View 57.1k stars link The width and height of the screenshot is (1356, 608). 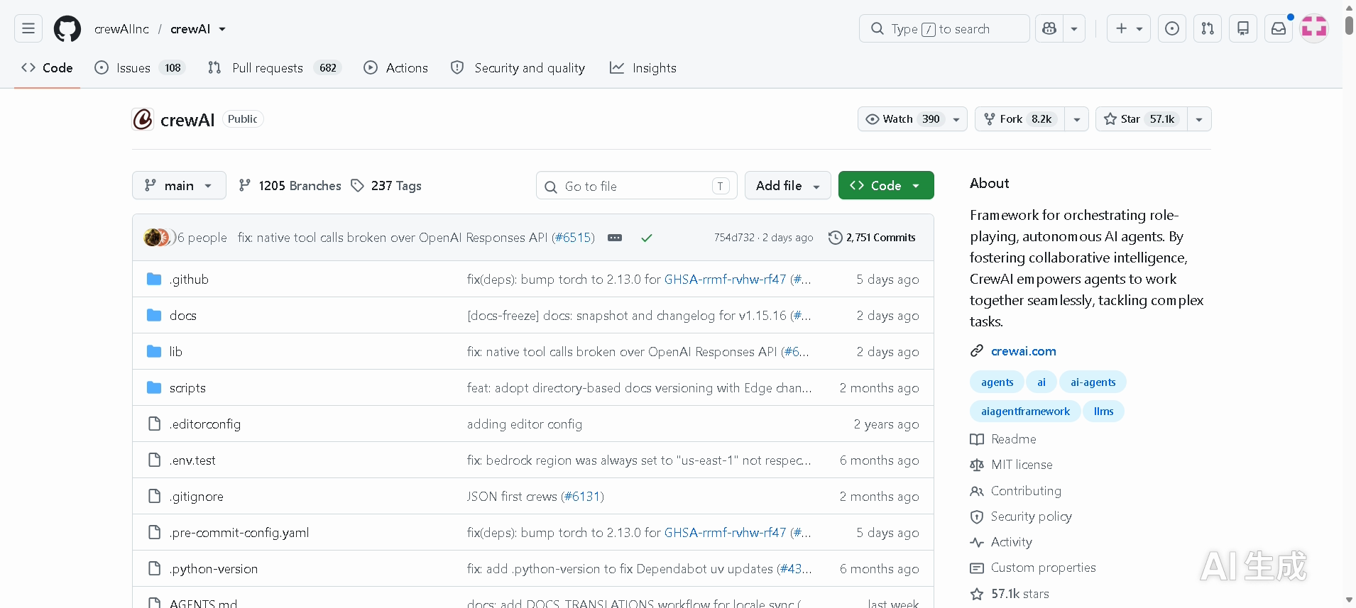tap(1010, 594)
